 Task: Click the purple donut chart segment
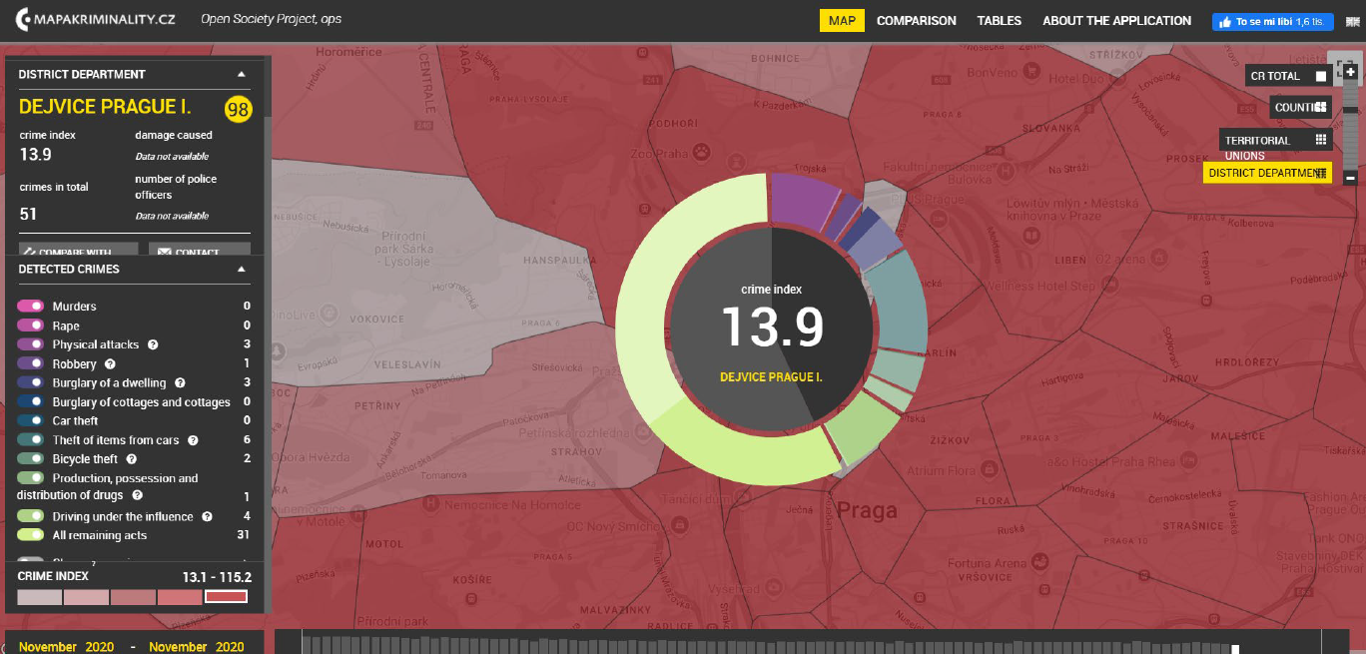(803, 199)
